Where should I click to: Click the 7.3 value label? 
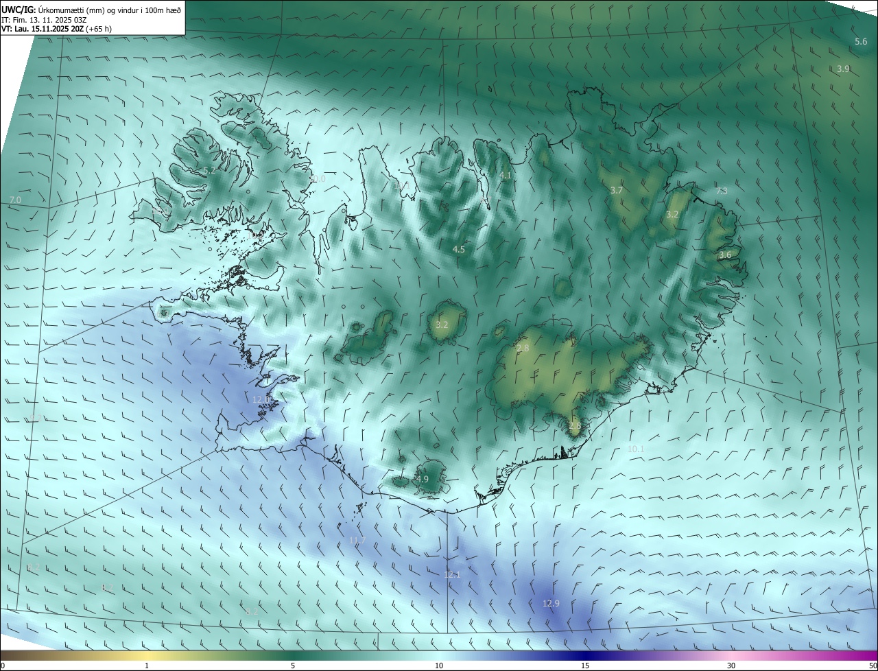tap(722, 191)
